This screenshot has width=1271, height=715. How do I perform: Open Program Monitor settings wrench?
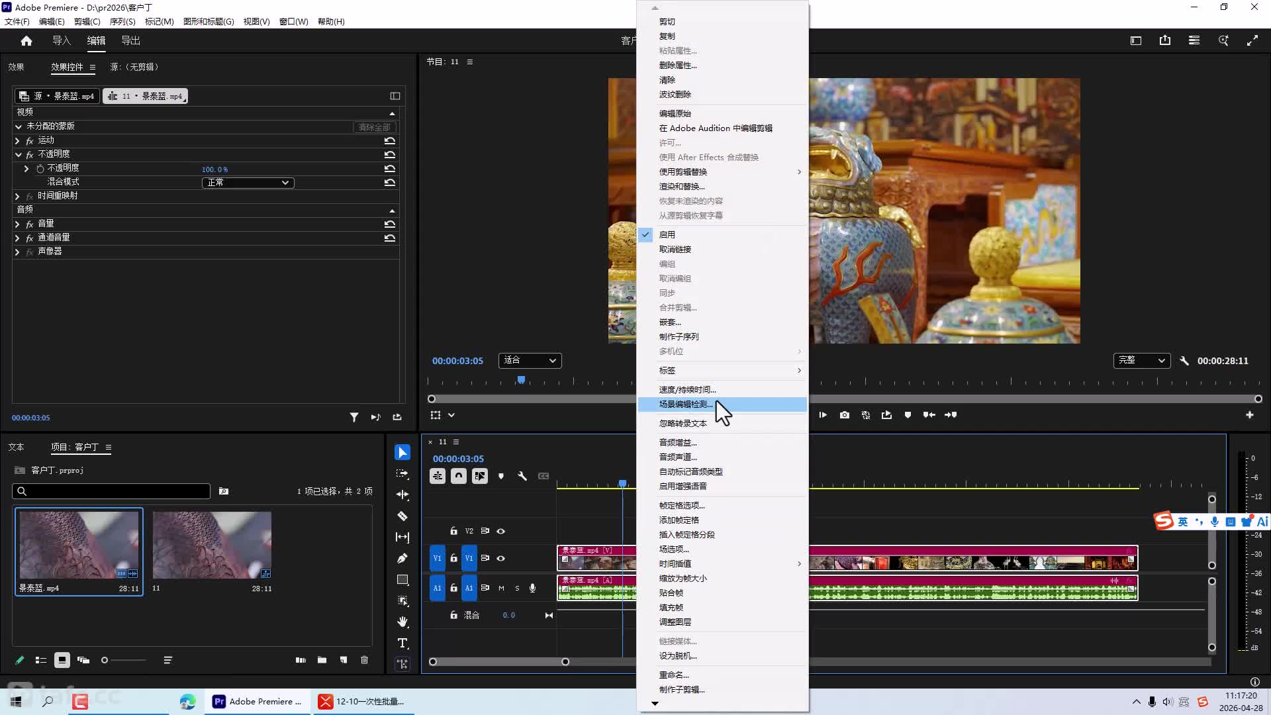tap(1184, 361)
